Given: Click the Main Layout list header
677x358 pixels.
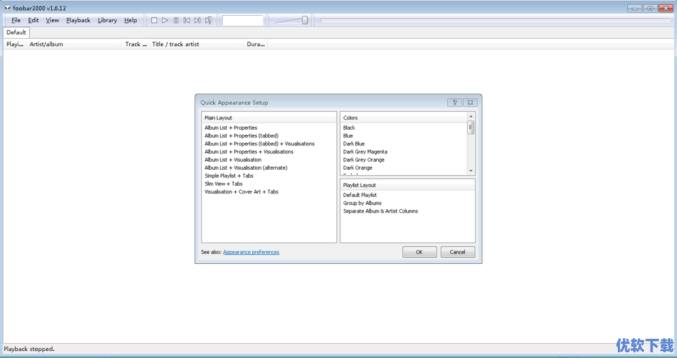Looking at the screenshot, I should [269, 118].
